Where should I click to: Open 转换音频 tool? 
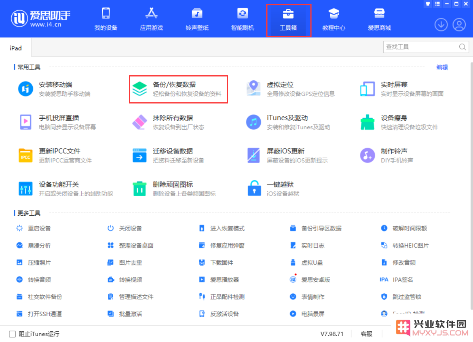tap(33, 280)
